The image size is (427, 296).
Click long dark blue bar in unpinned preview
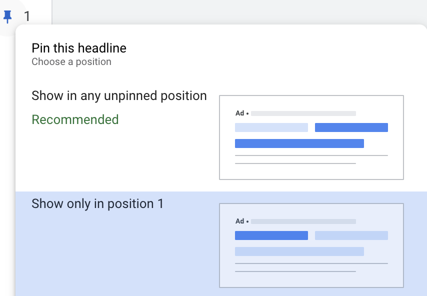tap(299, 143)
